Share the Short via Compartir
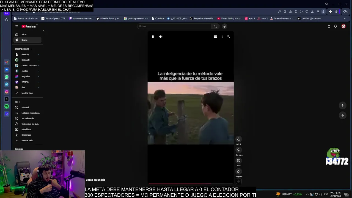 pos(239,172)
